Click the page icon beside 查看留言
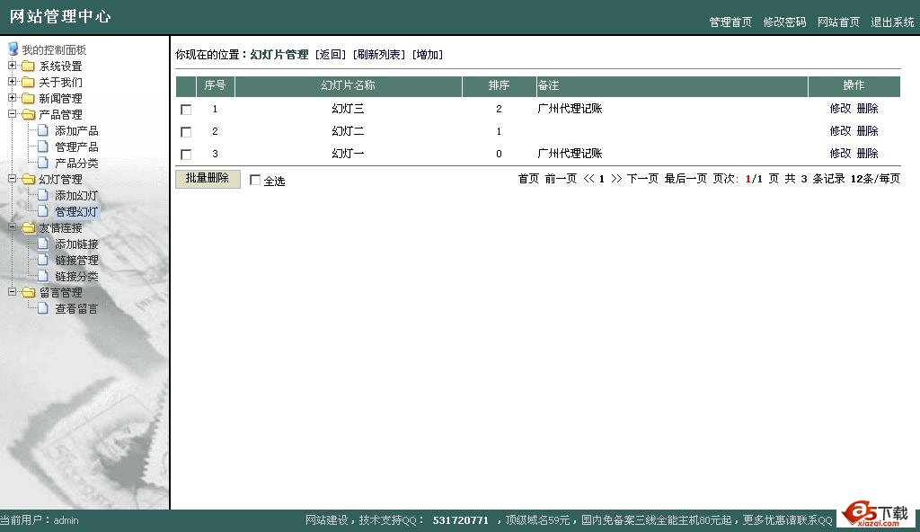Viewport: 920px width, 532px height. click(x=43, y=308)
